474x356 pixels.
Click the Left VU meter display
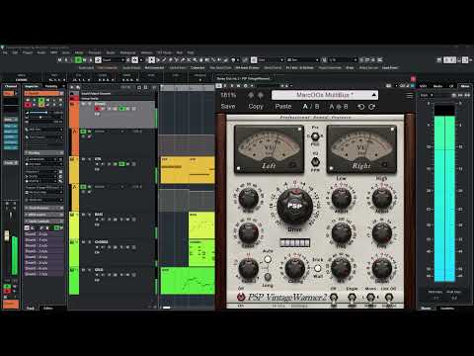point(269,149)
